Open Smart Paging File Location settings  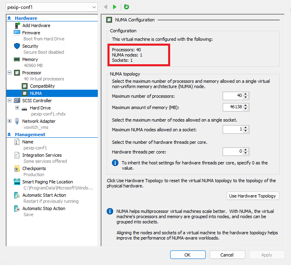point(47,182)
